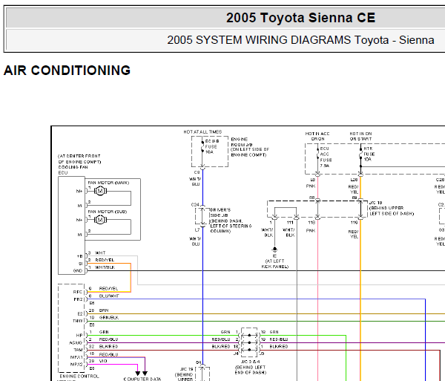Click the 'ECU ACC FUSE 7.5A' label
This screenshot has height=381, width=445.
(x=326, y=157)
